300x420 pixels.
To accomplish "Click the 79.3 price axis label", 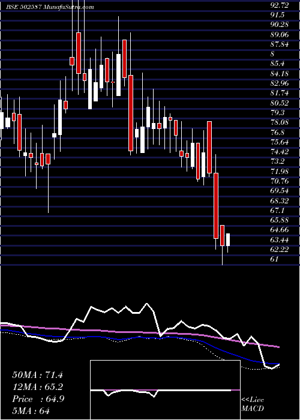I will (x=277, y=113).
